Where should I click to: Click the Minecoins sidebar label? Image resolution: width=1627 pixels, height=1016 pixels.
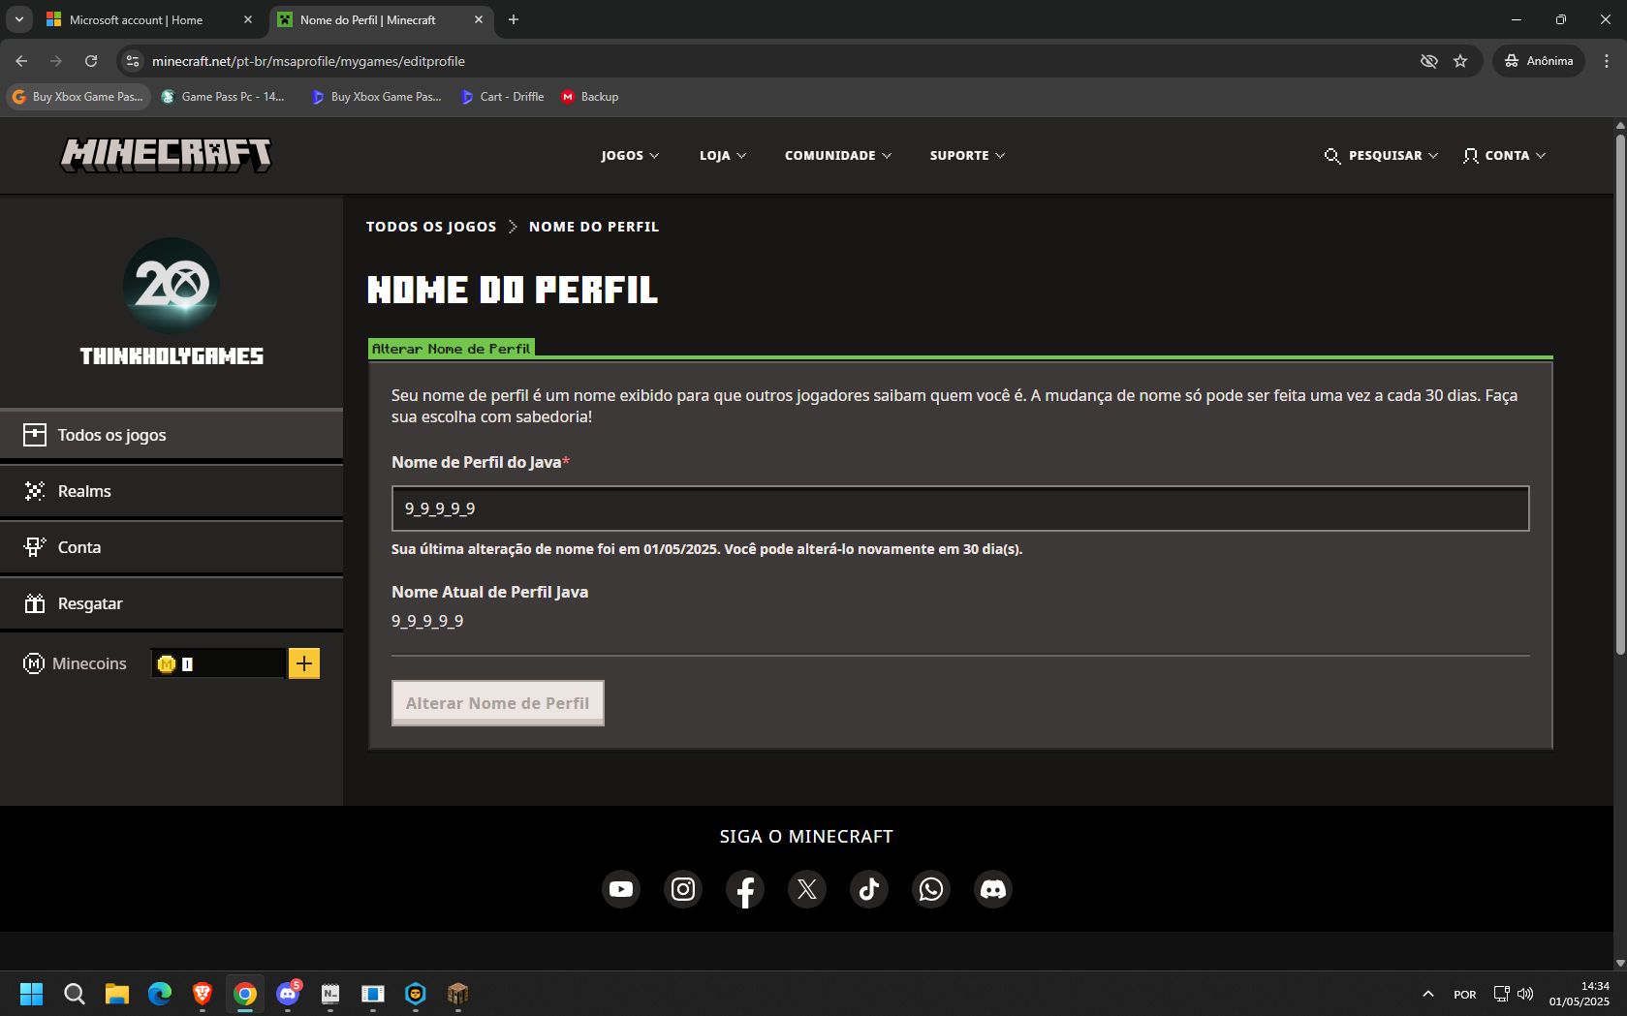(89, 663)
